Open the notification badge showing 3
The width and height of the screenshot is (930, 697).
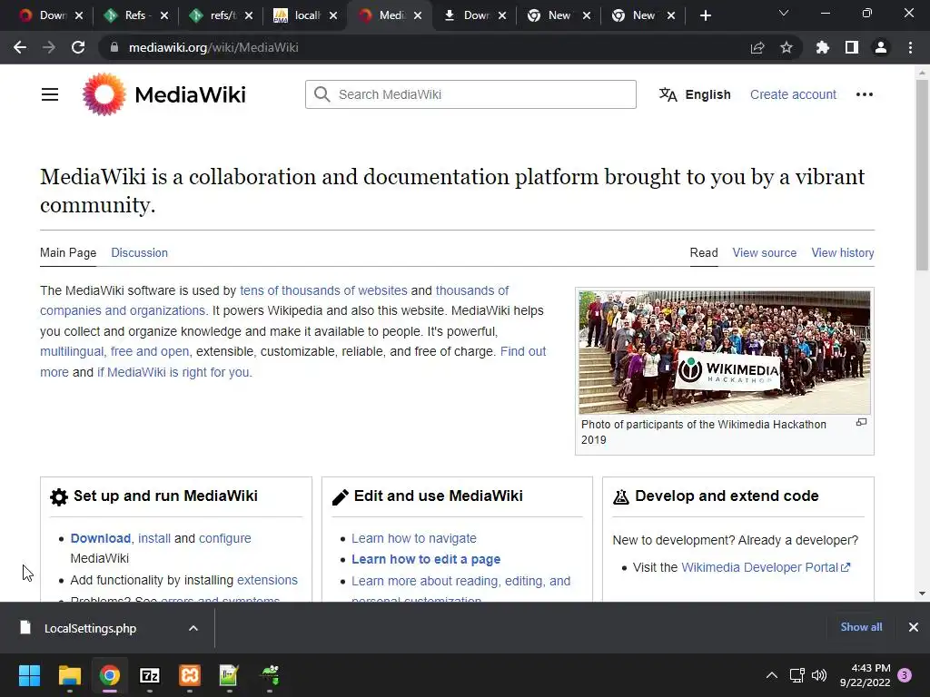point(905,675)
